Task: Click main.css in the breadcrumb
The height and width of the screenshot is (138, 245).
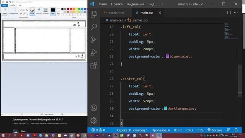Action: [116, 20]
